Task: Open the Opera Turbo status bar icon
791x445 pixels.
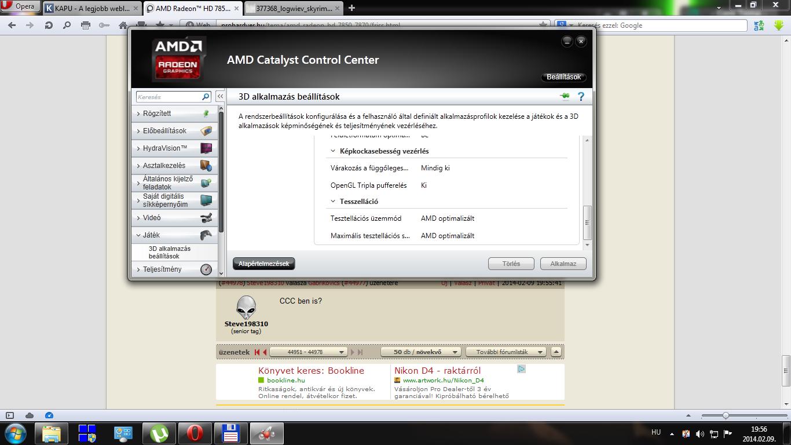Action: click(x=49, y=415)
